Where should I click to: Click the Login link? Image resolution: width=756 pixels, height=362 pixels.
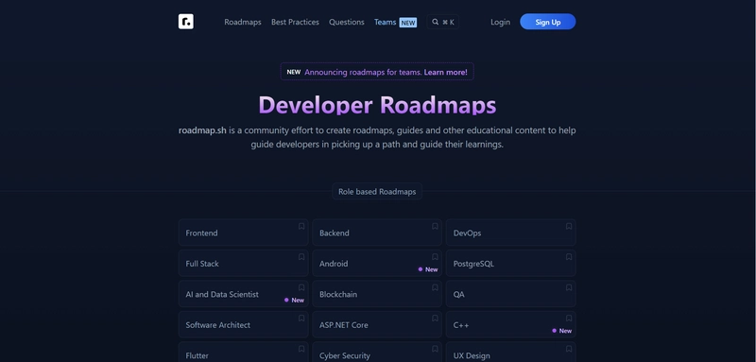[500, 22]
